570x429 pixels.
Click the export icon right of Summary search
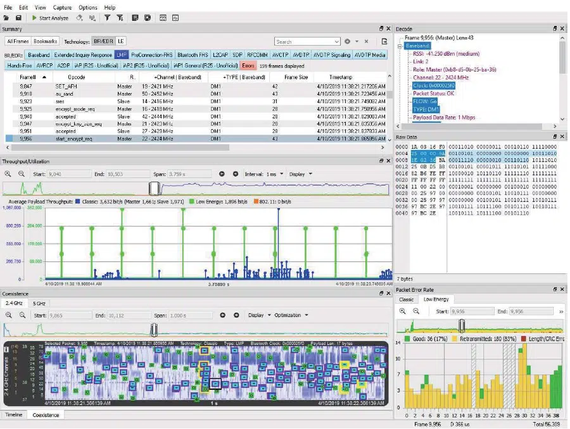pos(384,41)
